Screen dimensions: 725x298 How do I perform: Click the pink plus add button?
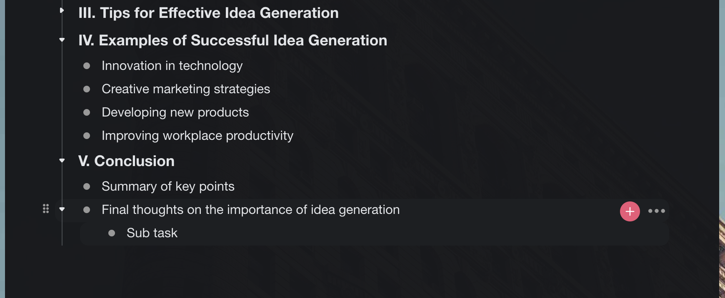[x=630, y=211]
